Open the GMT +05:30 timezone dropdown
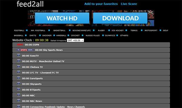 pyautogui.click(x=75, y=40)
